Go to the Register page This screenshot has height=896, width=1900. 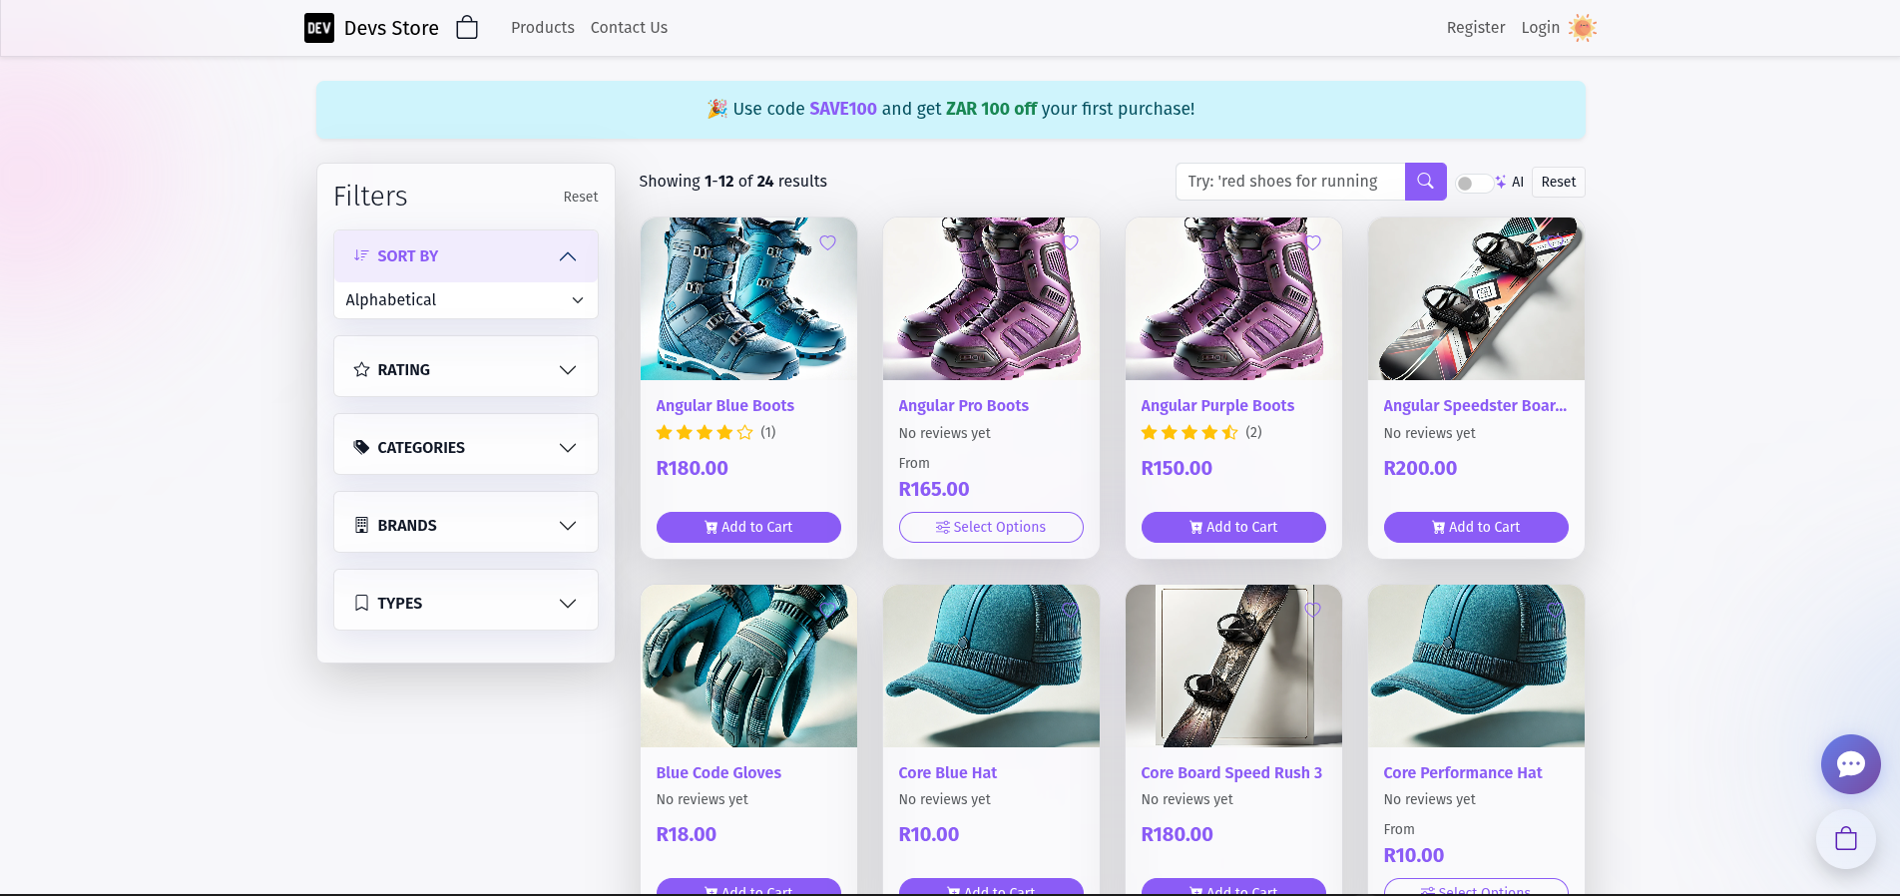point(1476,28)
